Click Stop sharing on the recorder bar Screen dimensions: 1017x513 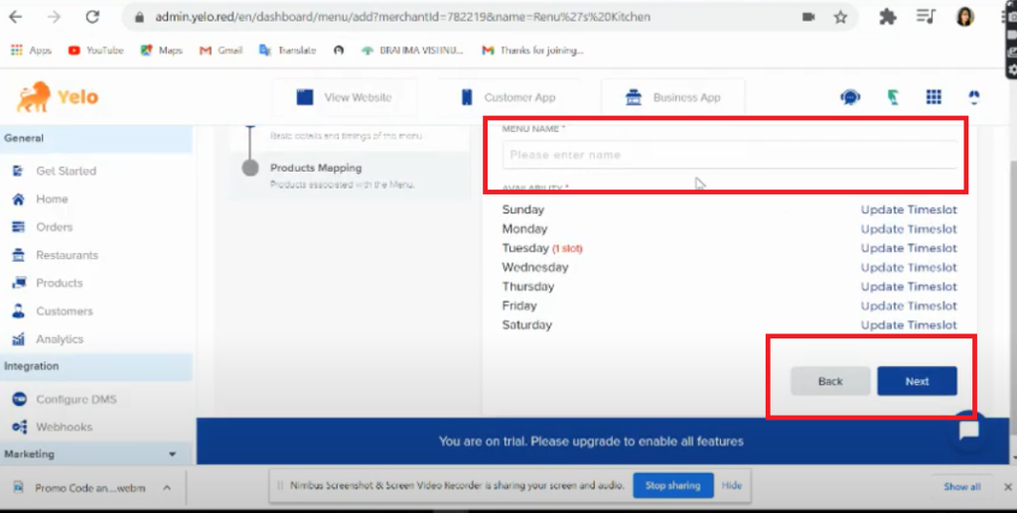[x=672, y=486]
